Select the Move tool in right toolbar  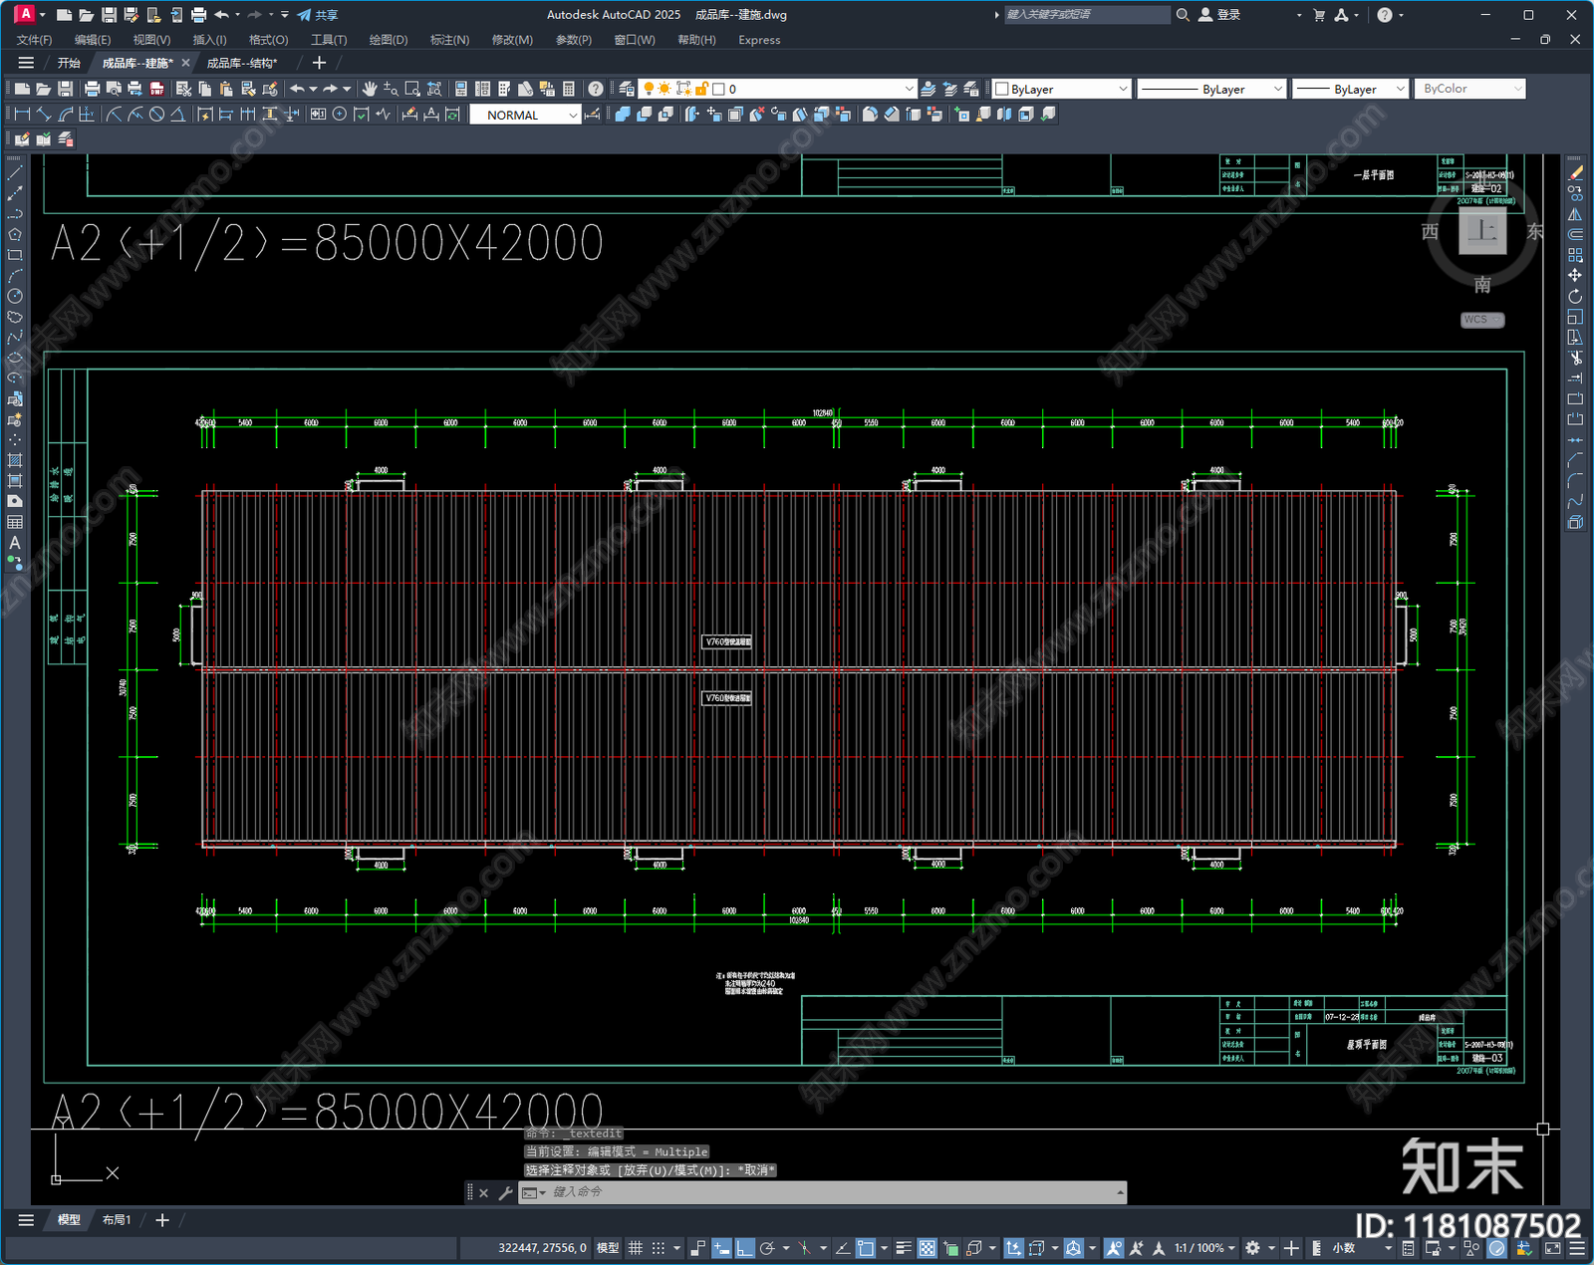pyautogui.click(x=1575, y=275)
